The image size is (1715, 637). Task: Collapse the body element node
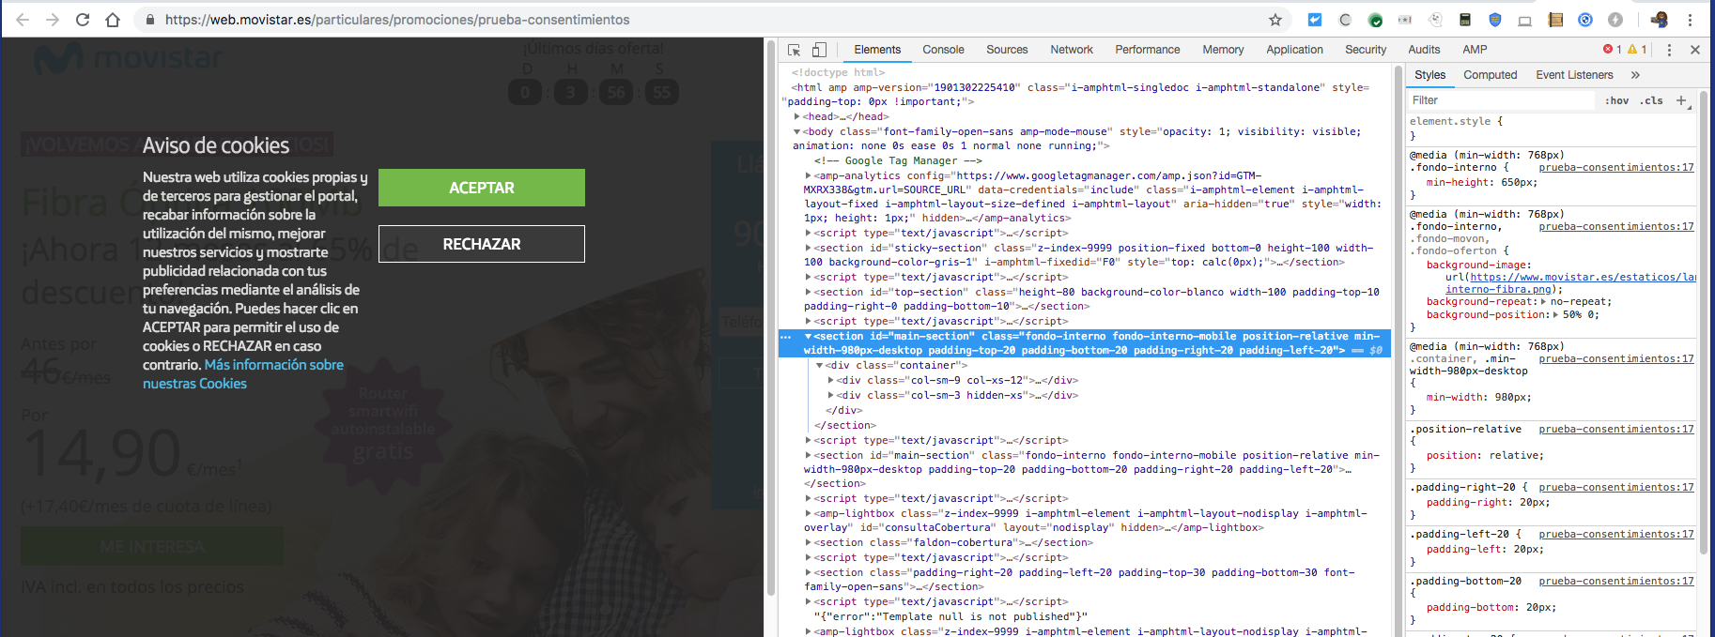pos(797,132)
